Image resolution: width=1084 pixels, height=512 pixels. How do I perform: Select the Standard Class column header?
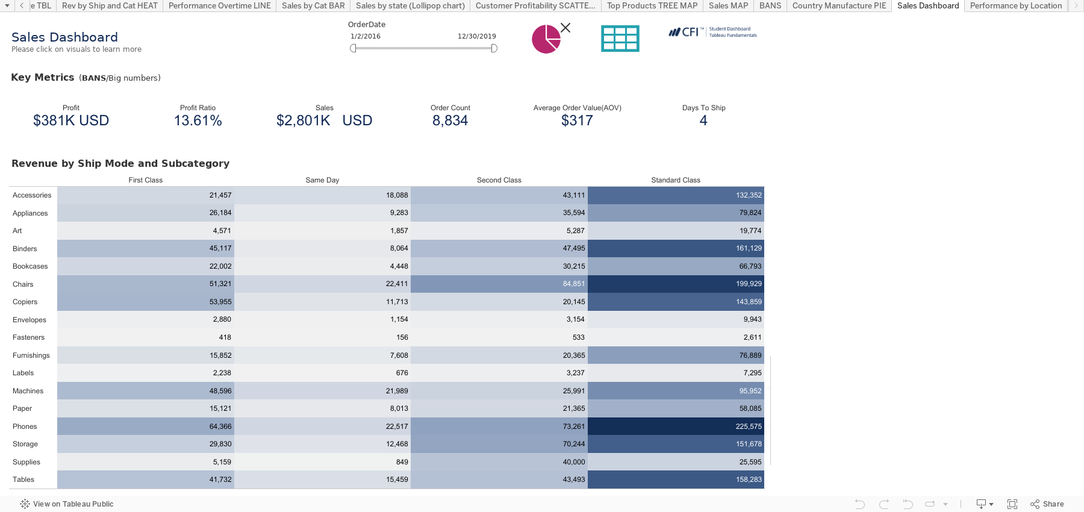(x=676, y=180)
